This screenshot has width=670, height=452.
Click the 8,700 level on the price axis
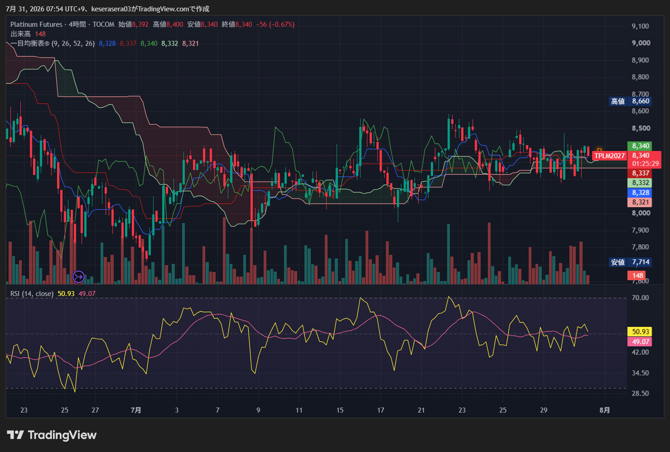point(641,94)
